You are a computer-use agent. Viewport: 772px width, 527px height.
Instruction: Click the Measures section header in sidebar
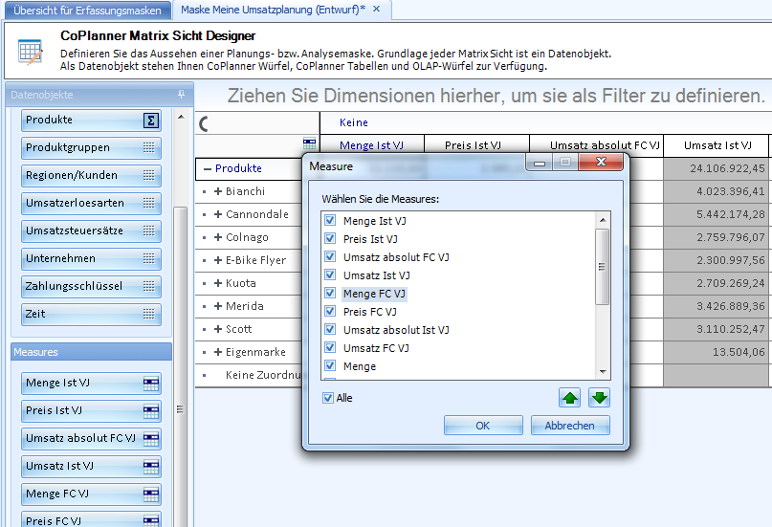[x=91, y=352]
